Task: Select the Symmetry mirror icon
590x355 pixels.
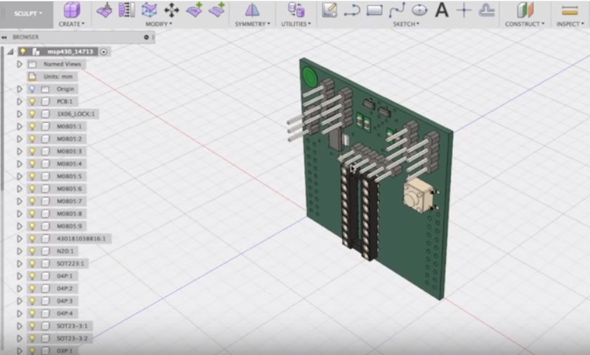Action: pyautogui.click(x=252, y=10)
